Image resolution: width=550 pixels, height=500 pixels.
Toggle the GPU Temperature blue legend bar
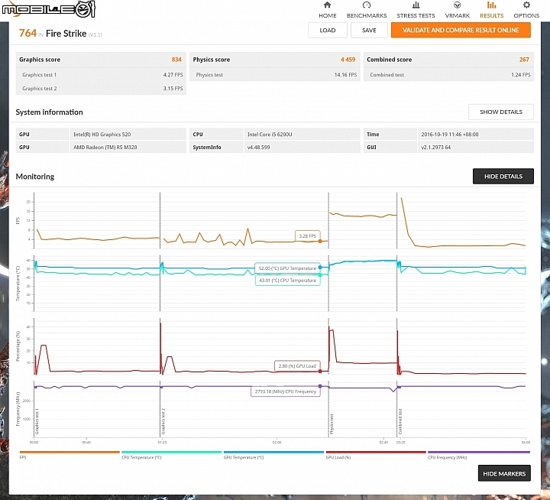273,452
